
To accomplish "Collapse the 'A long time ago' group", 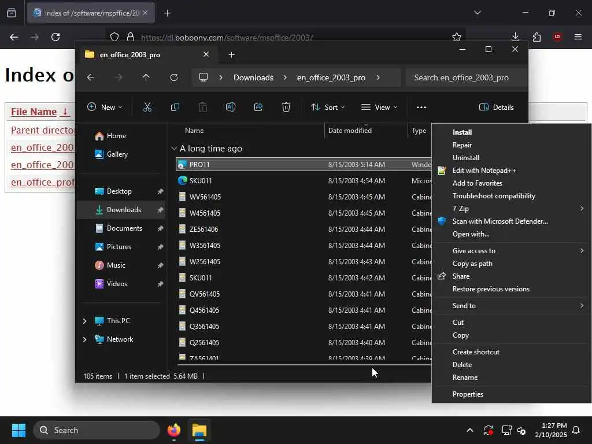I will click(x=174, y=149).
